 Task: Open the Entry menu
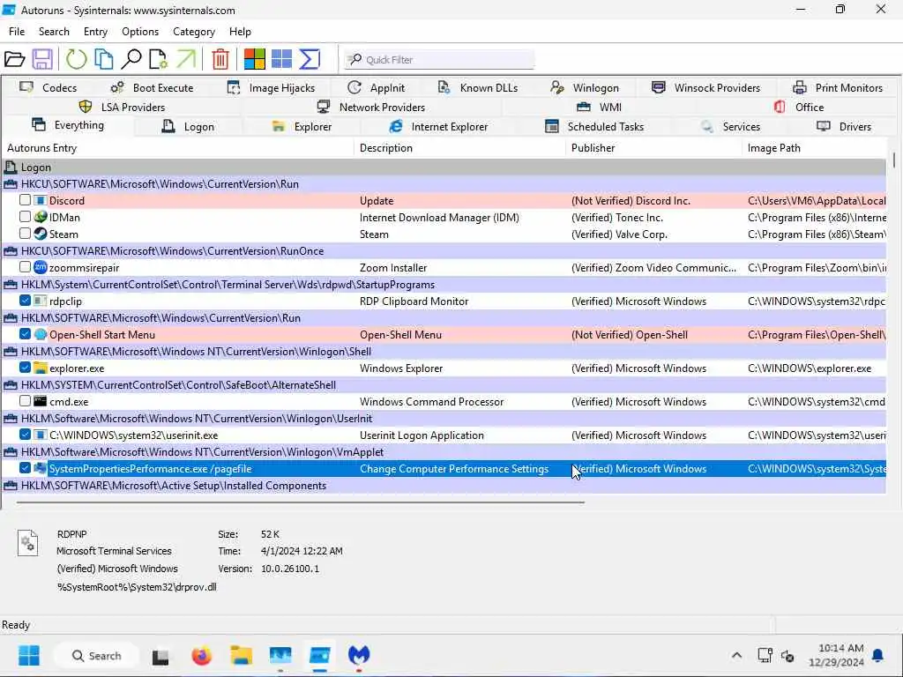95,32
